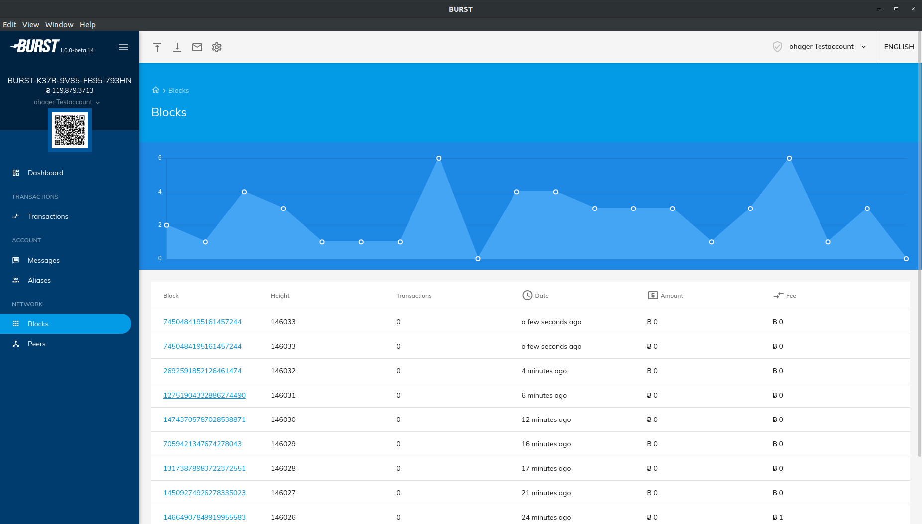This screenshot has width=922, height=524.
Task: Click the Blocks grid icon in sidebar
Action: point(16,324)
